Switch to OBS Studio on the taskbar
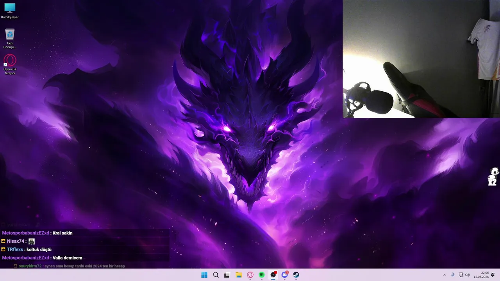 273,275
